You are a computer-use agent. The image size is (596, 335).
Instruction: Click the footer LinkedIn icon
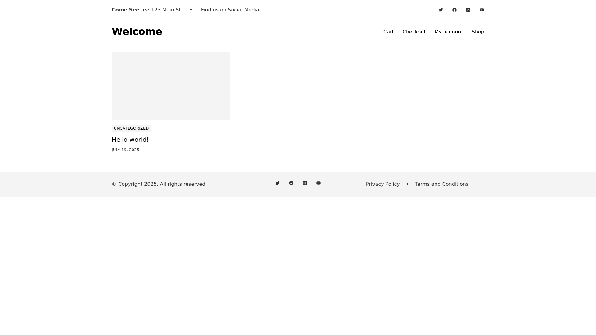click(305, 183)
